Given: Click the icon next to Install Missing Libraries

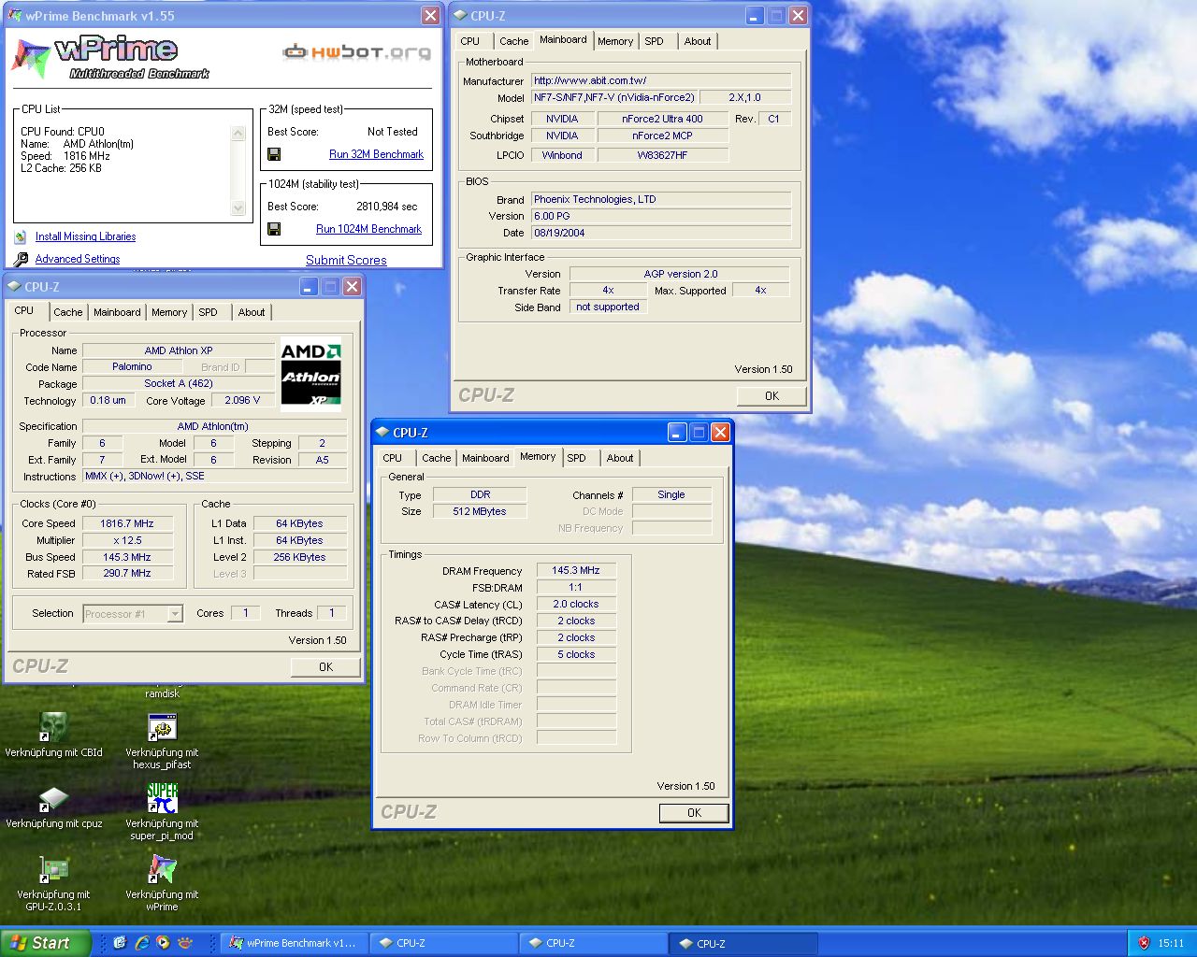Looking at the screenshot, I should pyautogui.click(x=21, y=237).
